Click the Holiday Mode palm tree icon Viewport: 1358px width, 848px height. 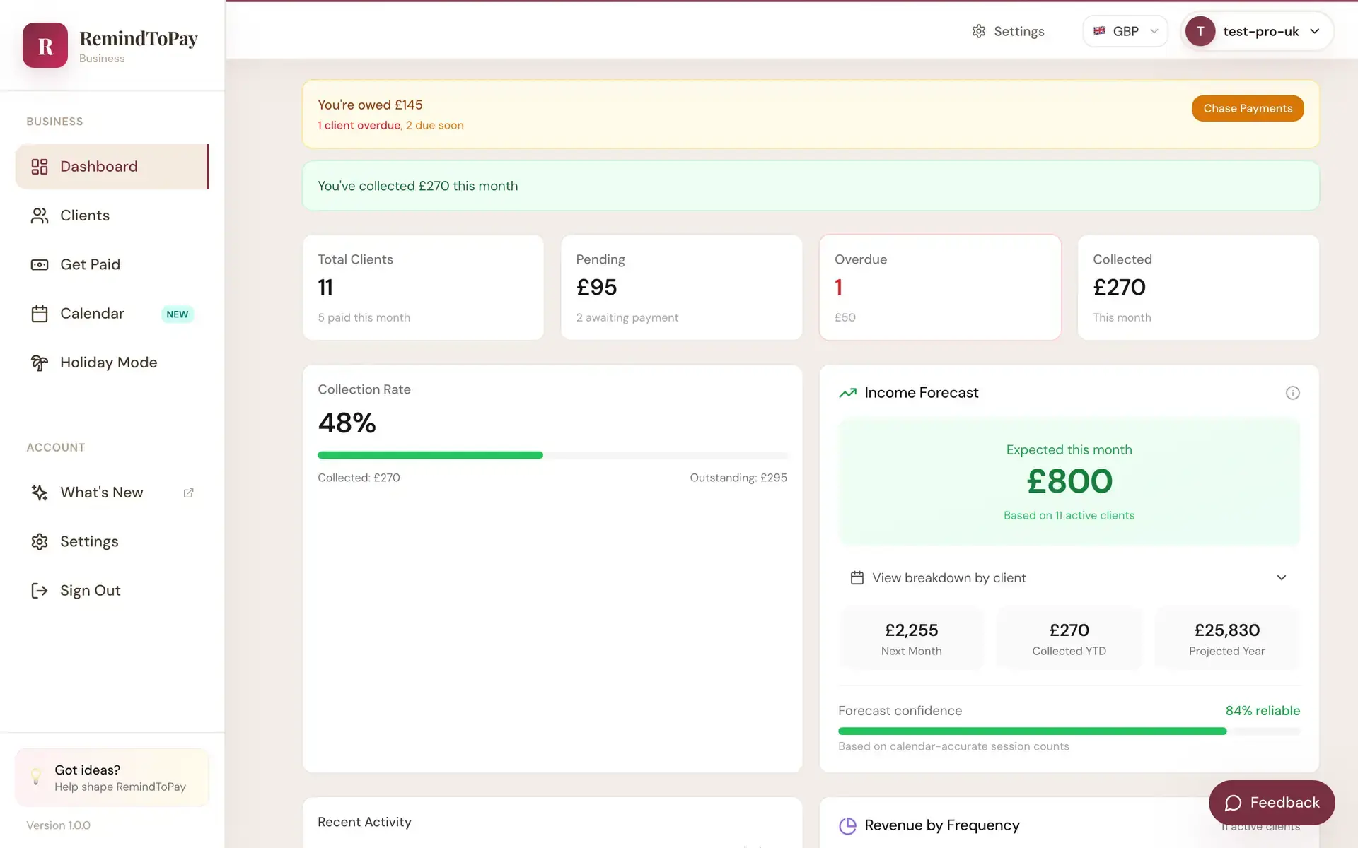[x=40, y=363]
